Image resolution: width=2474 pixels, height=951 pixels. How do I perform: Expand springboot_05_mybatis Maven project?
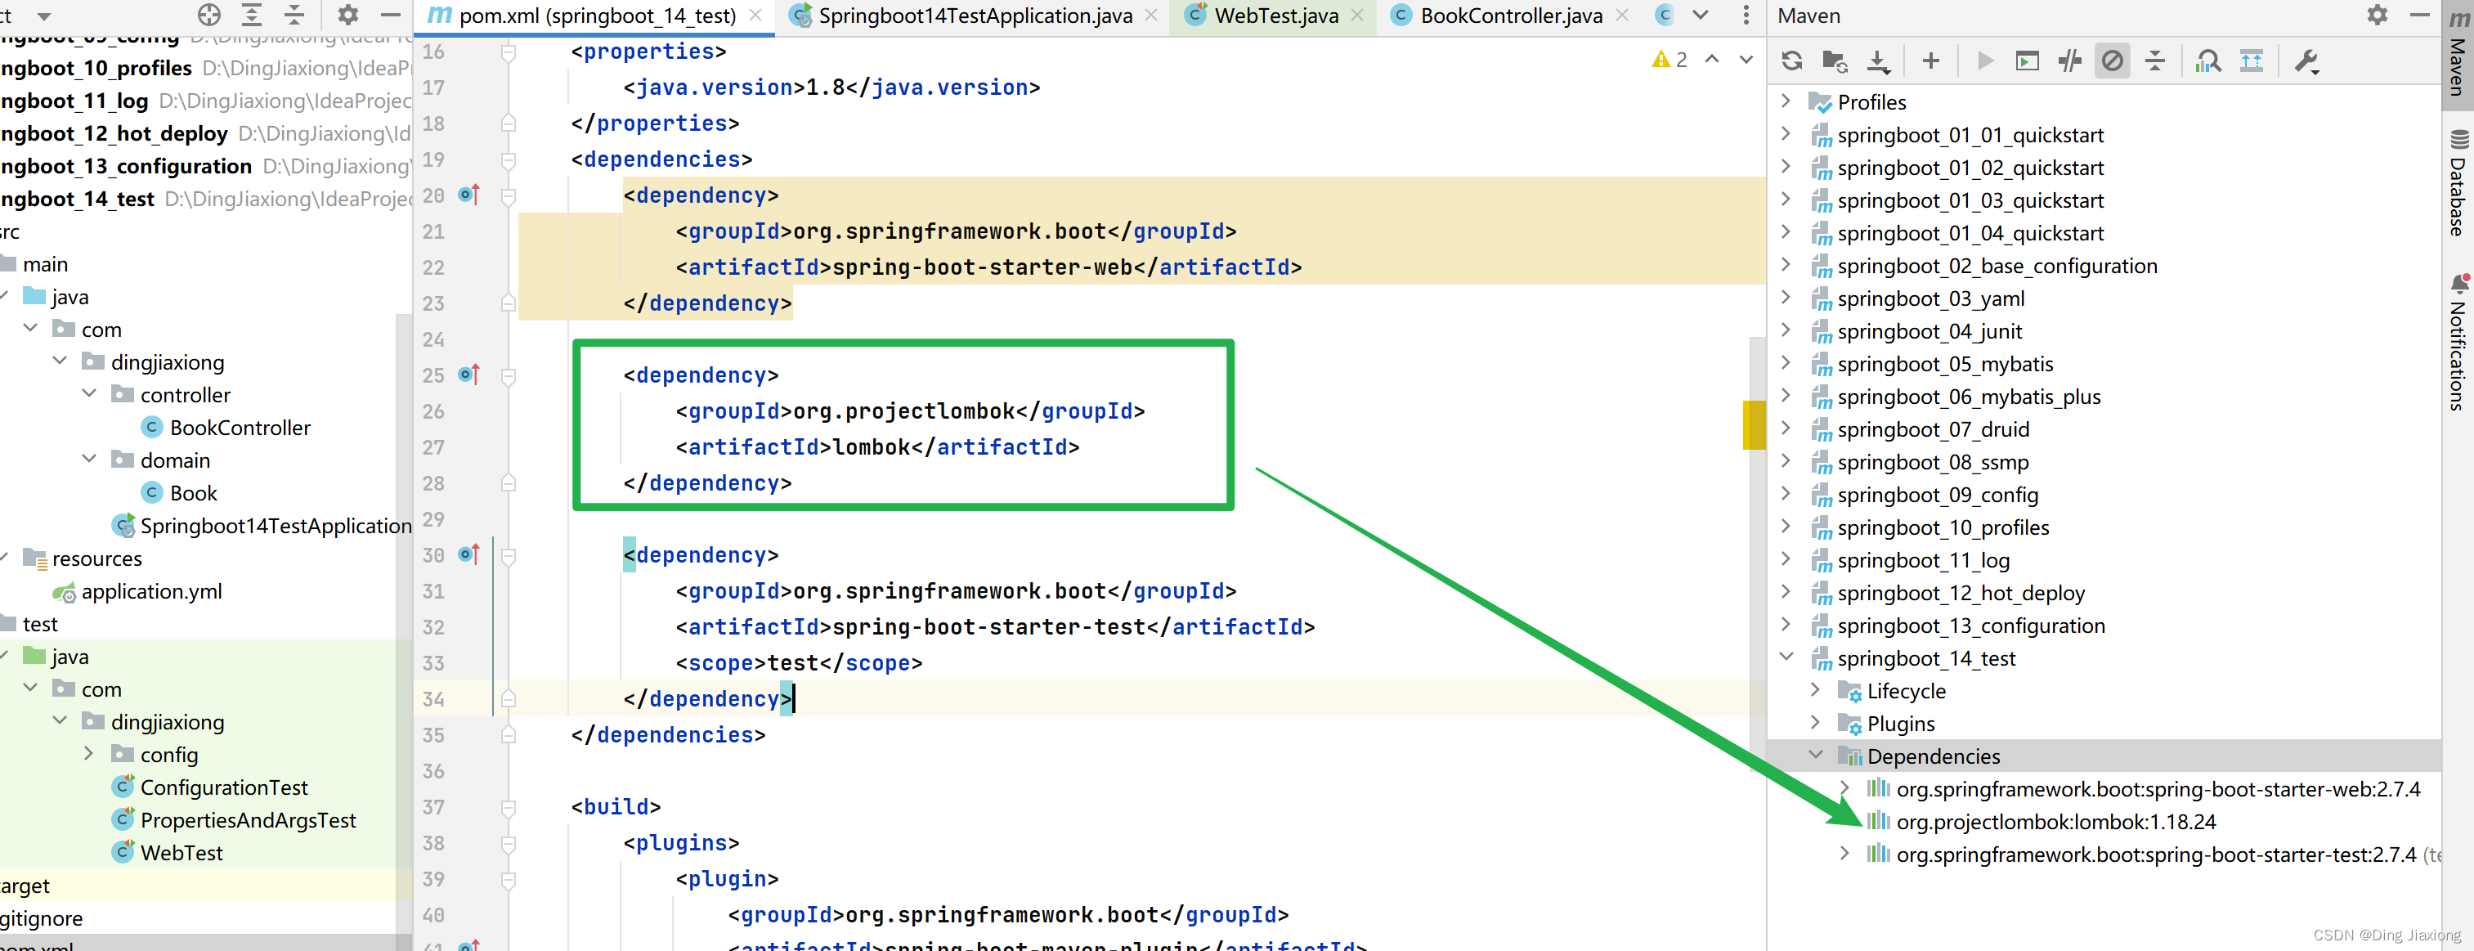1786,363
